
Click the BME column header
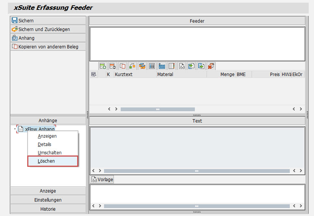coord(244,75)
